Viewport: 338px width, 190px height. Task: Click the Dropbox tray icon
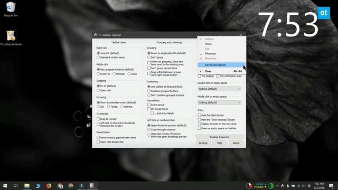click(309, 186)
